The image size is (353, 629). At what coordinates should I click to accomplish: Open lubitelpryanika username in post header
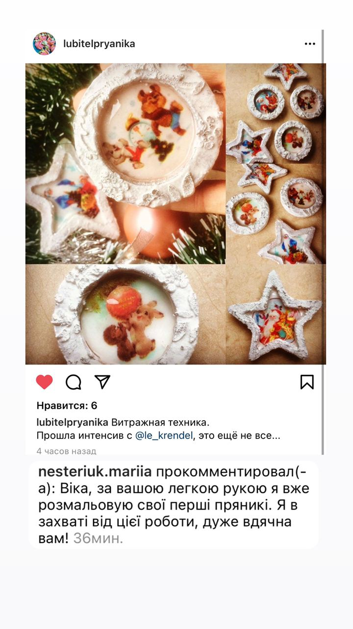coord(99,44)
